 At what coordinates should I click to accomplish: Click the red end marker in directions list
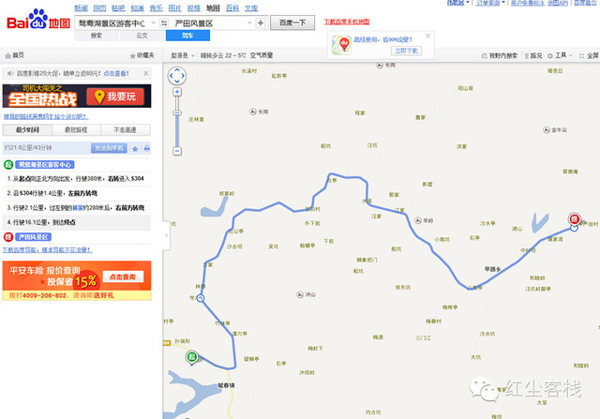8,237
